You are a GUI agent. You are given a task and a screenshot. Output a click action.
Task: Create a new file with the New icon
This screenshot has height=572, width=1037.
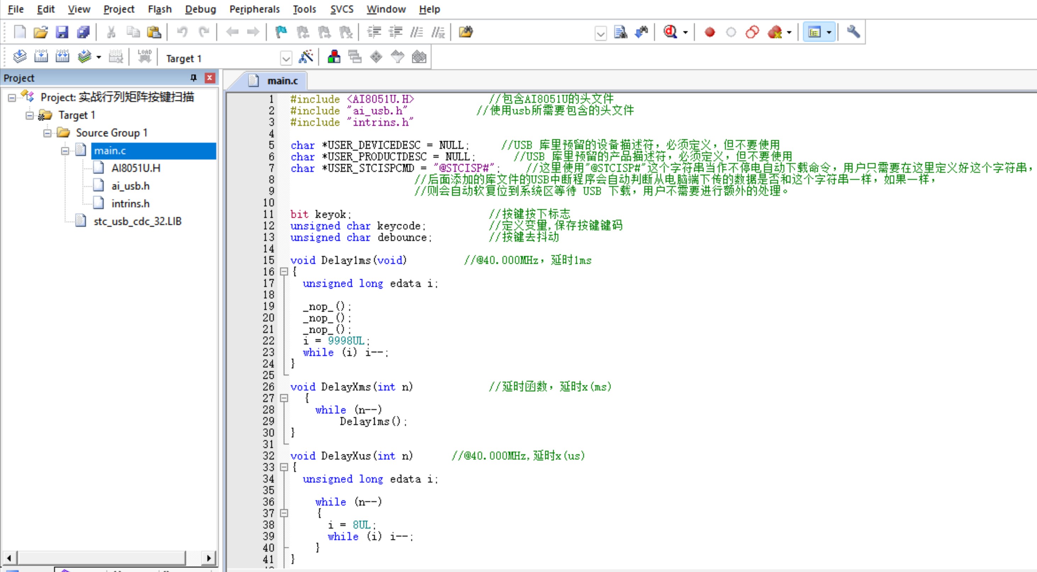pyautogui.click(x=19, y=32)
